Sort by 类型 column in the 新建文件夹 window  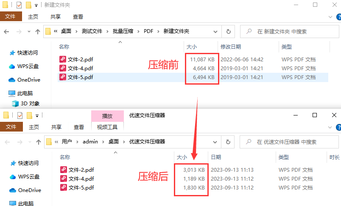click(286, 47)
